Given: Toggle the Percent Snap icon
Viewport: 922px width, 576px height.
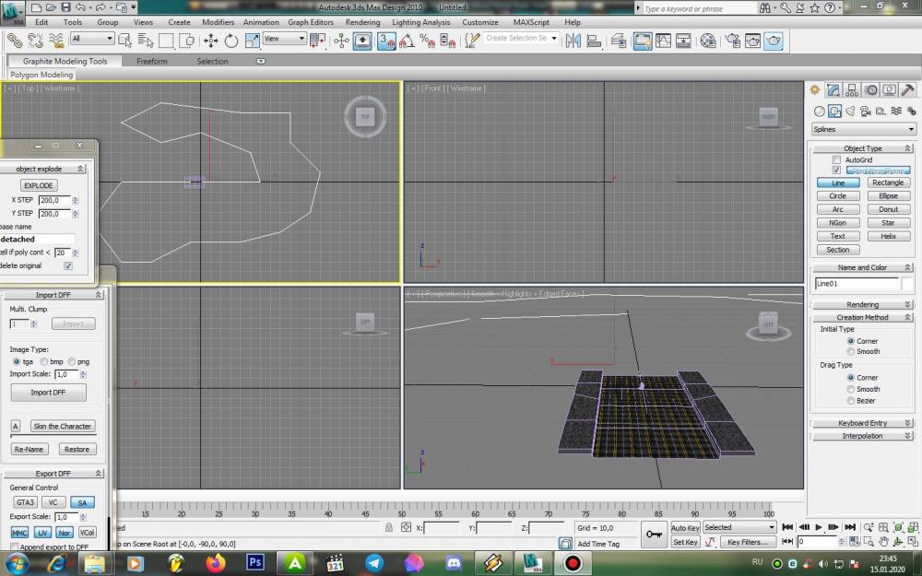Looking at the screenshot, I should [428, 41].
